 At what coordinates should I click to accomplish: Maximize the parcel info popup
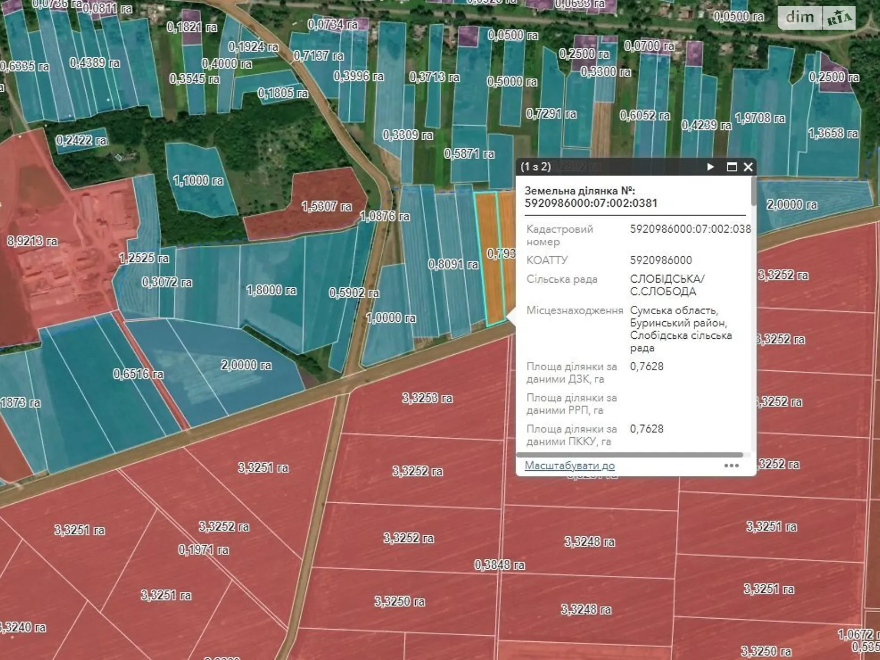[x=732, y=167]
